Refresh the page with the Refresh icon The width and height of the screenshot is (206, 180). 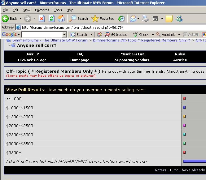point(51,19)
